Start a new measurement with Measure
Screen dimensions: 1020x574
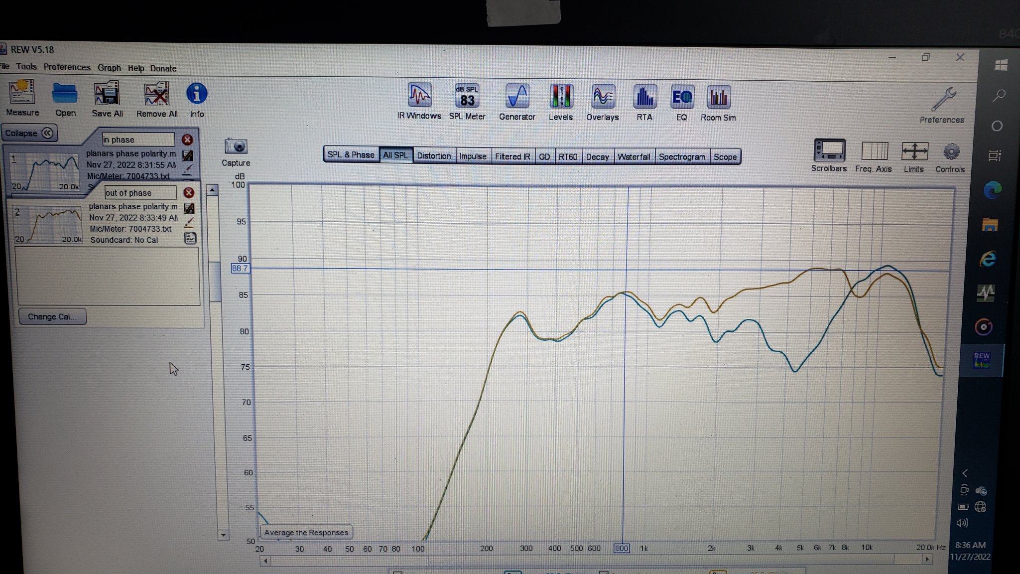pyautogui.click(x=21, y=98)
